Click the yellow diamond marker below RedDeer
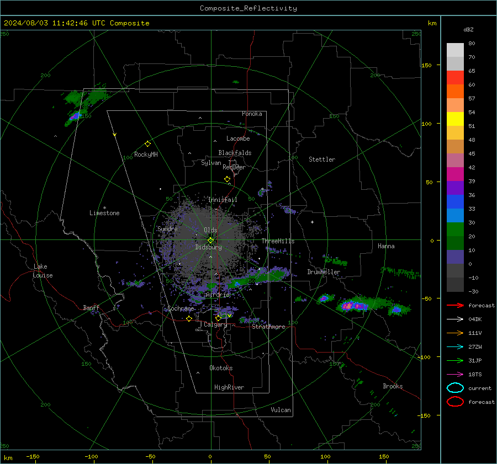Screen dimensions: 497x464 pyautogui.click(x=228, y=179)
